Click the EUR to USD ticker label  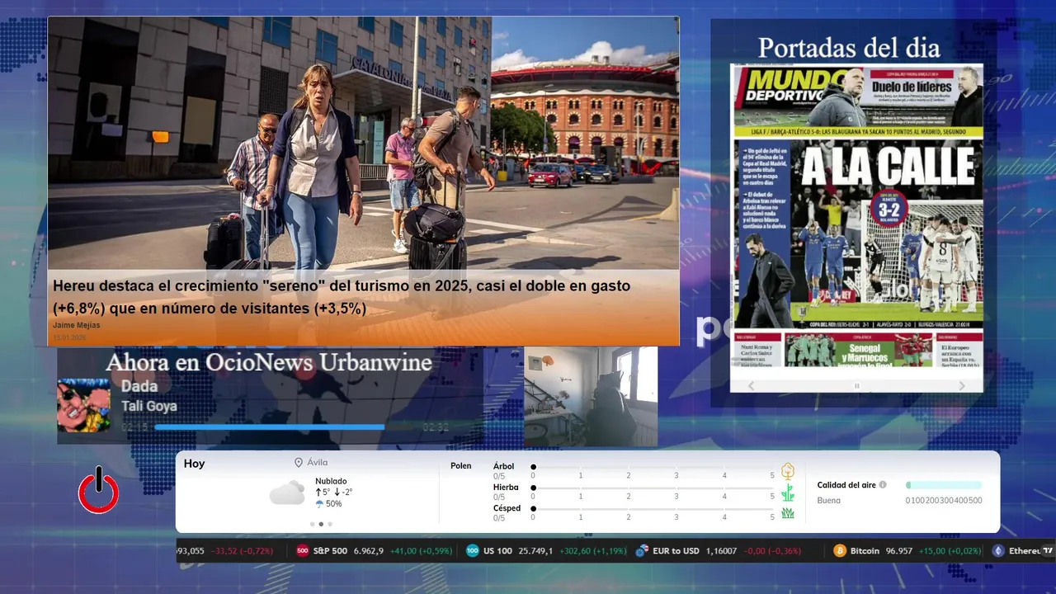[676, 550]
